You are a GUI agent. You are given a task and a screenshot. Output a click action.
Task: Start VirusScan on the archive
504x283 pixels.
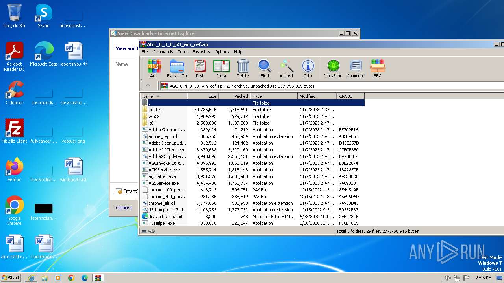pos(333,69)
